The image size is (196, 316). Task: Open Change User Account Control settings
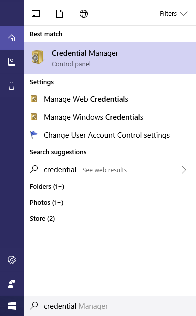110,135
